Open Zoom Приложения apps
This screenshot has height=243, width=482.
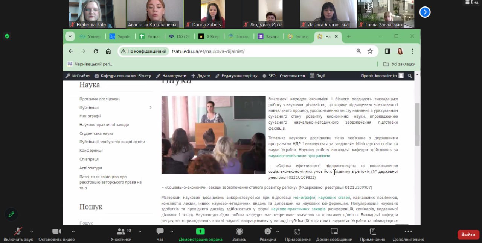(x=297, y=234)
